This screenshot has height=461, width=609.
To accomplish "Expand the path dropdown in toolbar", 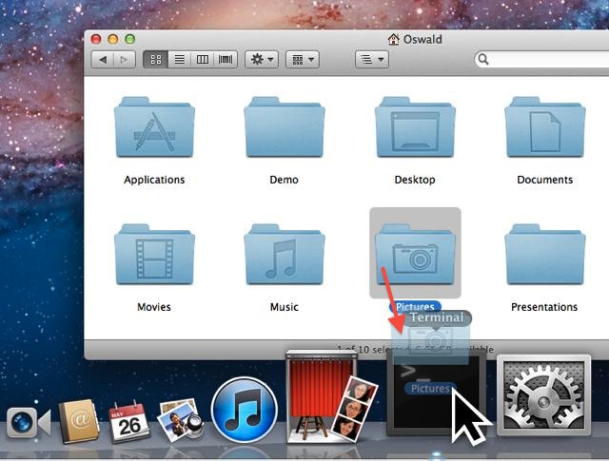I will click(x=371, y=59).
